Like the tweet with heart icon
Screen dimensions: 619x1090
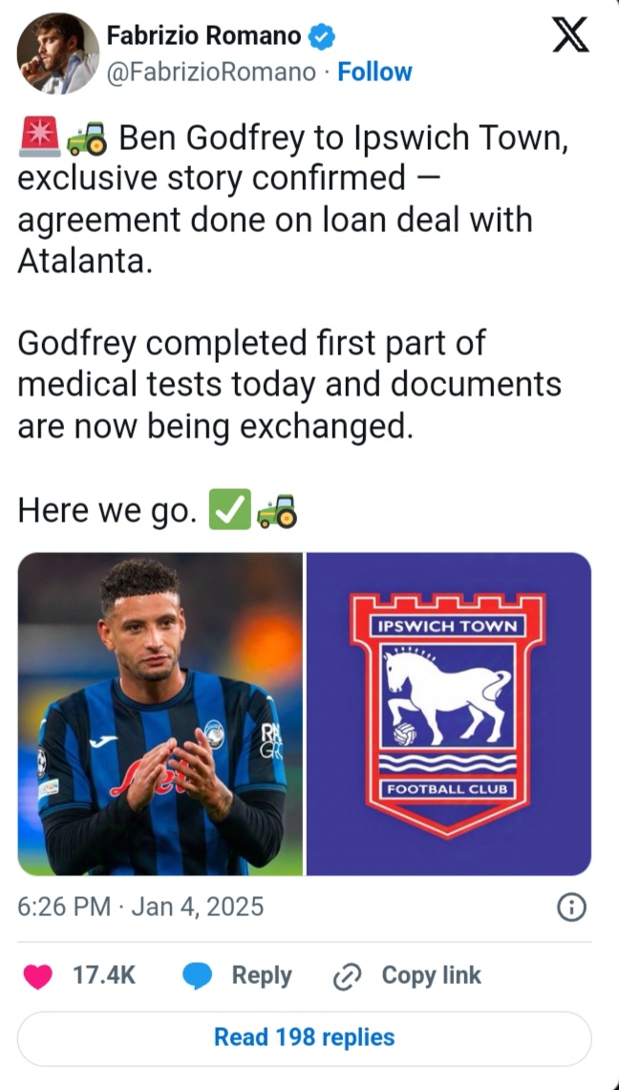pos(37,975)
